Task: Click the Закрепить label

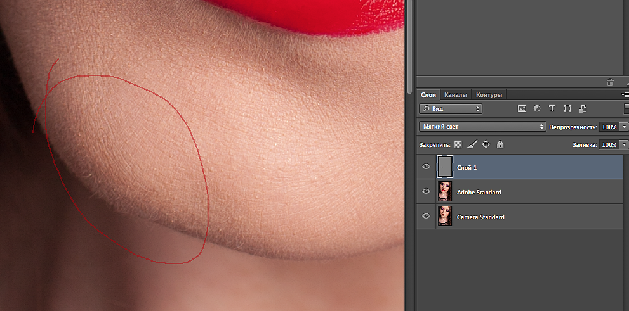Action: tap(435, 145)
